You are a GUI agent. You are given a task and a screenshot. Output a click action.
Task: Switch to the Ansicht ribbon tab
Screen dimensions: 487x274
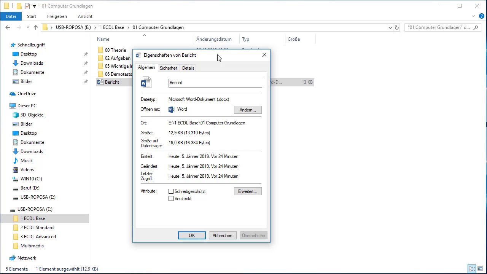(x=85, y=16)
